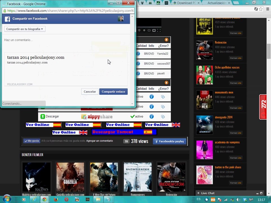Open the Redención sidebar link
Viewport: 271px width, 203px height.
point(220,43)
